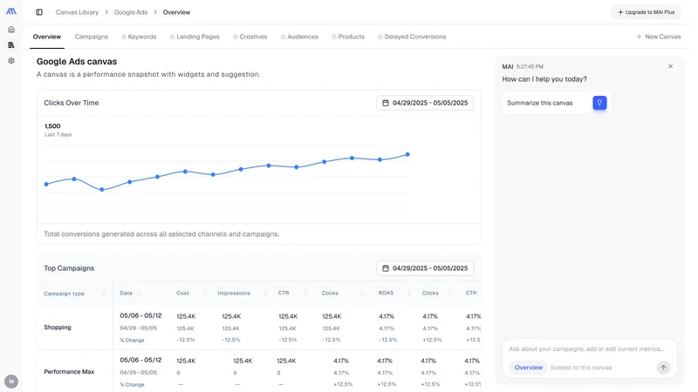The image size is (698, 392).
Task: Click Overview breadcrumb
Action: pyautogui.click(x=176, y=12)
